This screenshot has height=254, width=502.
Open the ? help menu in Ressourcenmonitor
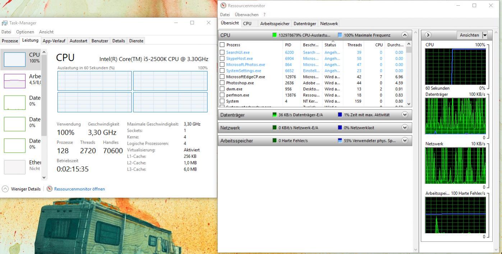coord(264,15)
